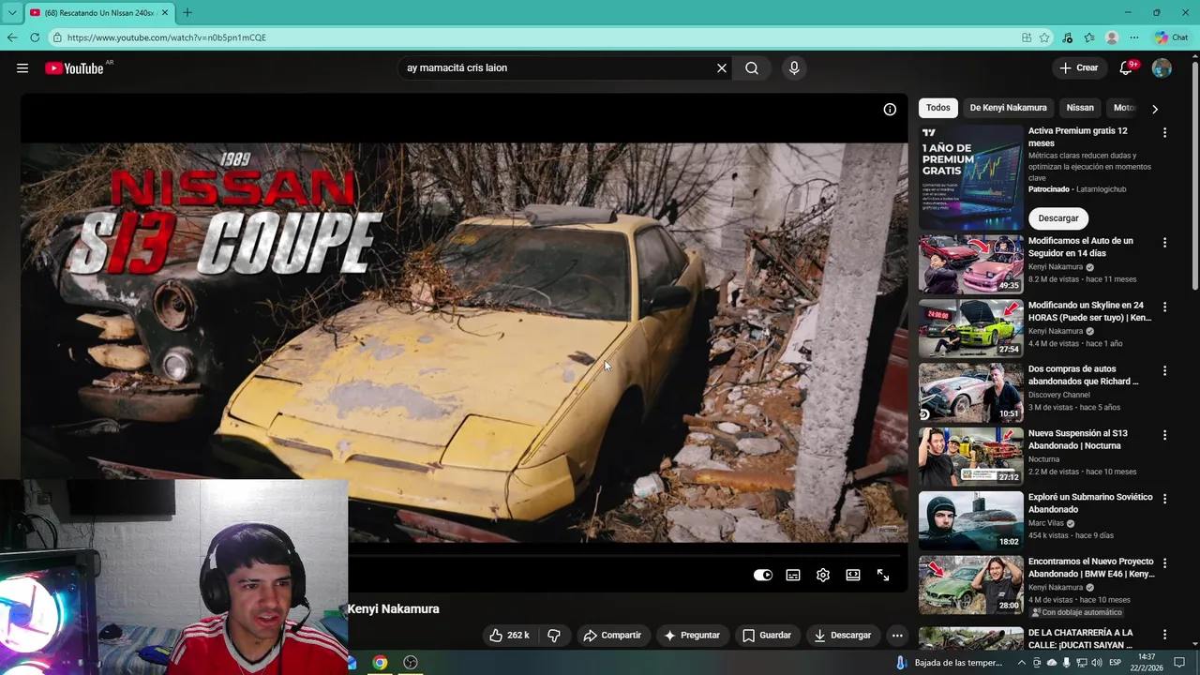Click the browser back arrow
This screenshot has width=1200, height=675.
(x=12, y=37)
